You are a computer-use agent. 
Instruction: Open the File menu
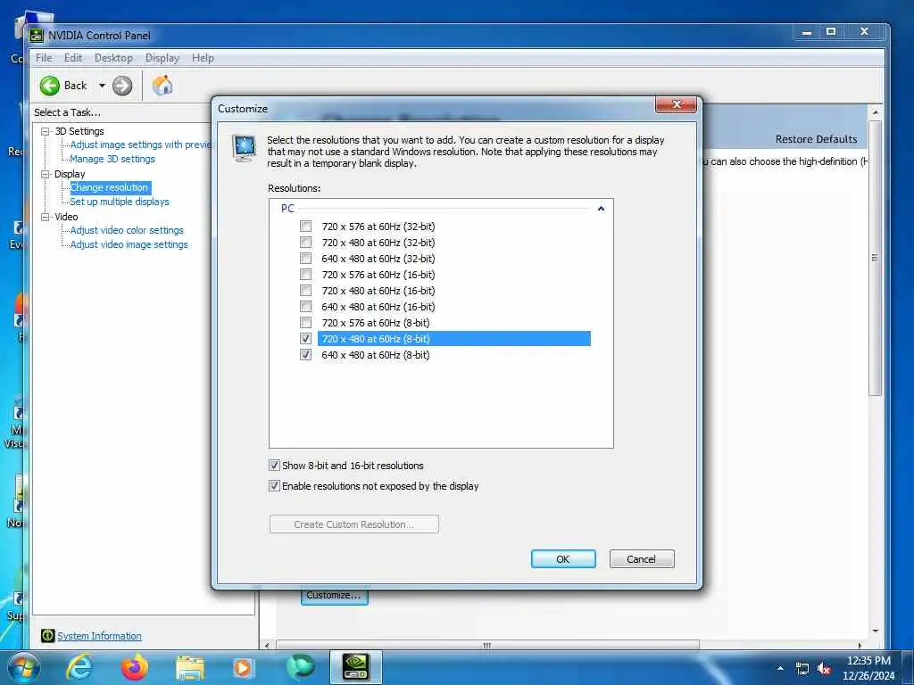click(44, 58)
